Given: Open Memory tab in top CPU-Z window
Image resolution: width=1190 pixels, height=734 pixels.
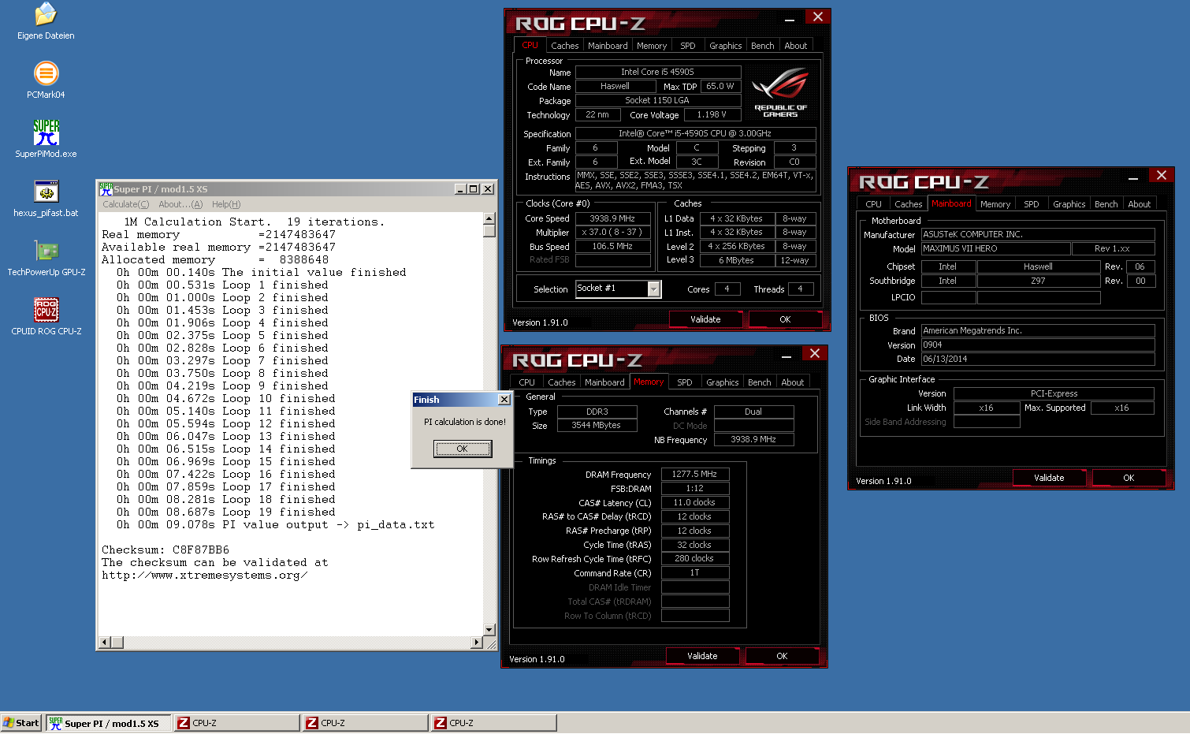Looking at the screenshot, I should click(652, 46).
